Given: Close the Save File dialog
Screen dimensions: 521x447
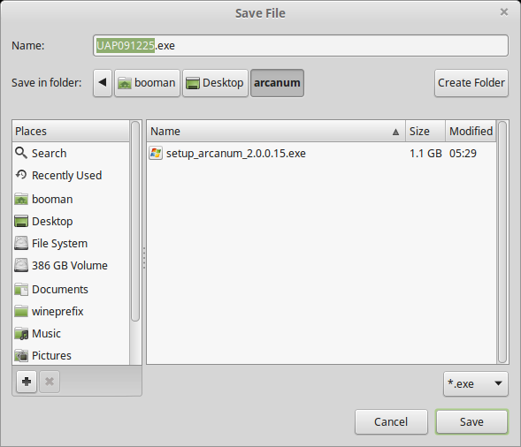Looking at the screenshot, I should point(504,12).
